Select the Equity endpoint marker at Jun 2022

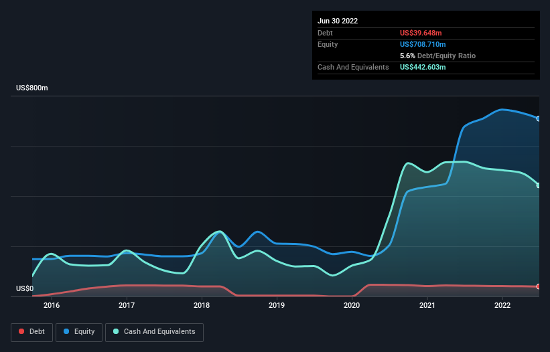[539, 118]
